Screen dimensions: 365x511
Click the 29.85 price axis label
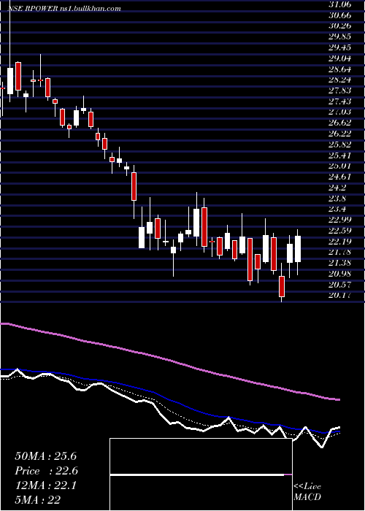tap(340, 36)
